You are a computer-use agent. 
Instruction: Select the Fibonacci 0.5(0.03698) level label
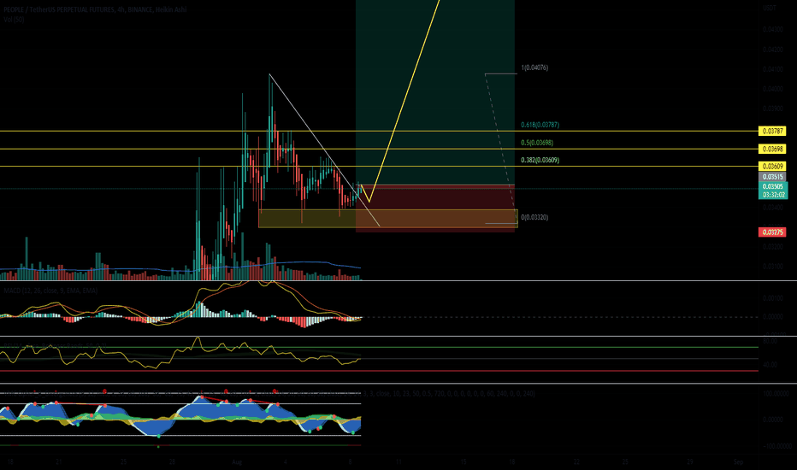[537, 143]
